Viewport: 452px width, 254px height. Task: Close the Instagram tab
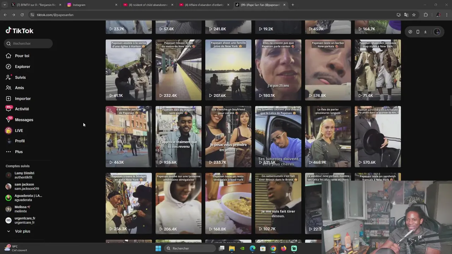tap(116, 5)
